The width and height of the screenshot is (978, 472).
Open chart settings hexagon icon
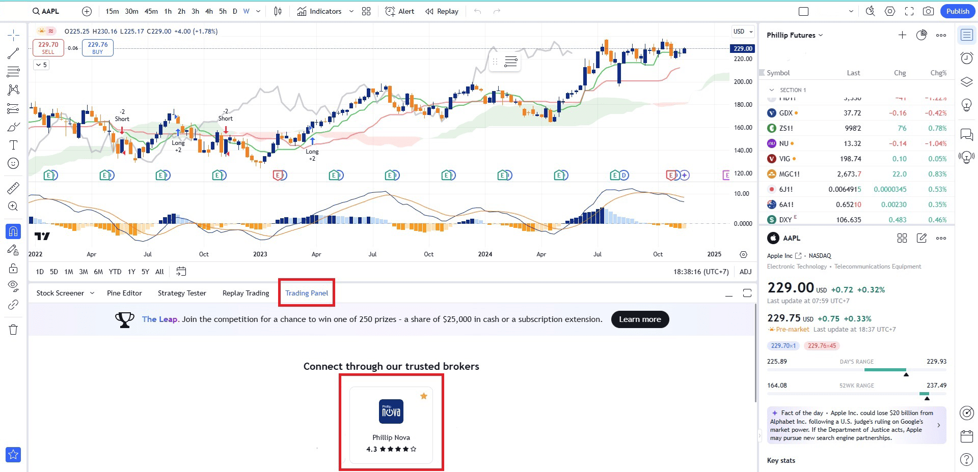point(890,11)
